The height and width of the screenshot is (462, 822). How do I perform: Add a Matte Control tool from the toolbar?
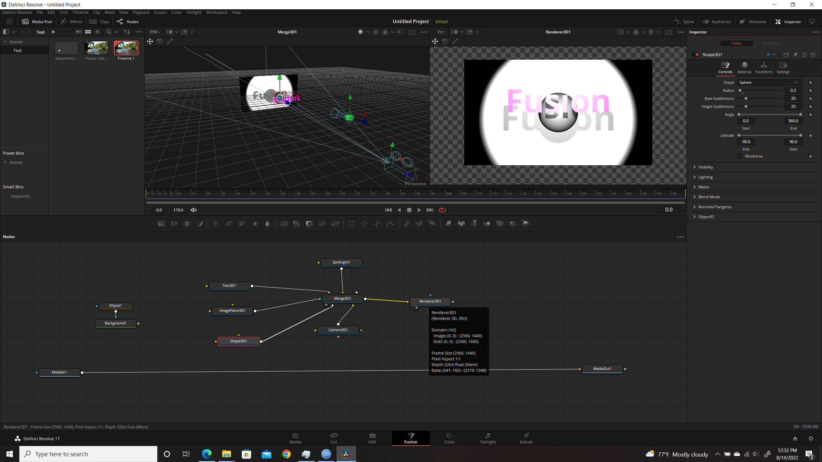click(x=309, y=224)
